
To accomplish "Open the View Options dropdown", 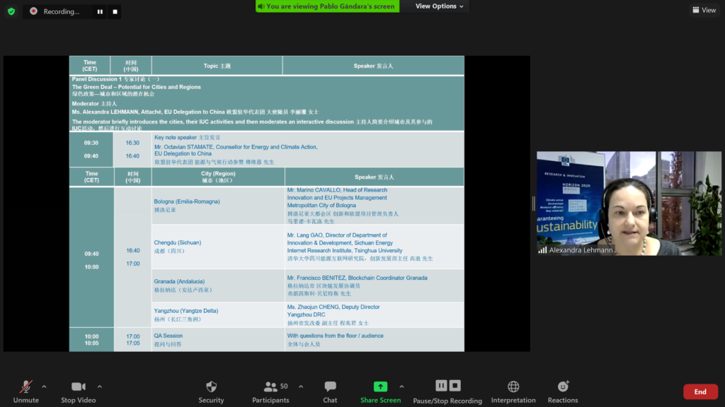I will point(440,6).
